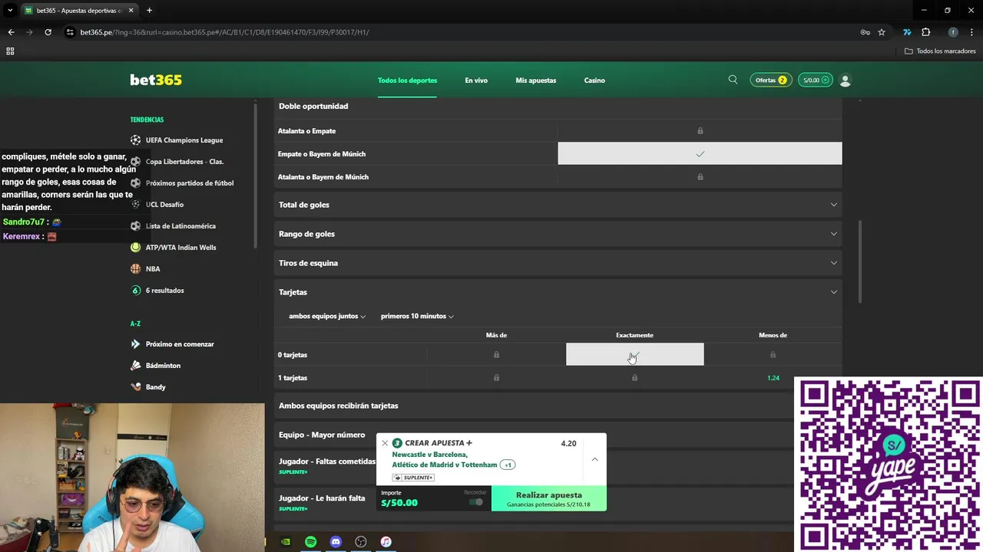Click the Suplente+ badge in betslip
This screenshot has height=552, width=983.
coord(413,478)
